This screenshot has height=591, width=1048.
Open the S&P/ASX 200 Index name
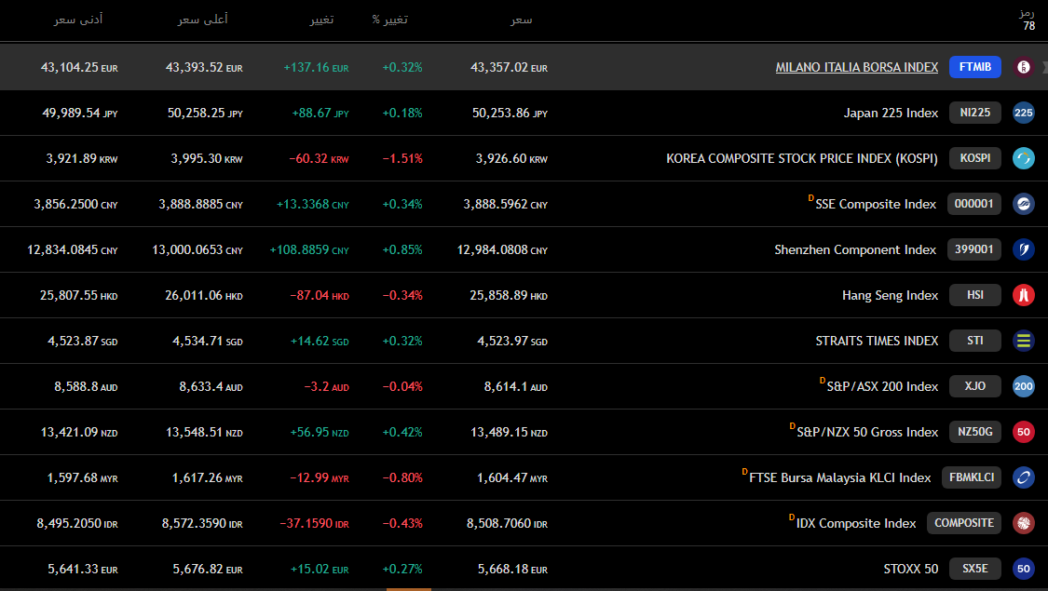(x=882, y=386)
